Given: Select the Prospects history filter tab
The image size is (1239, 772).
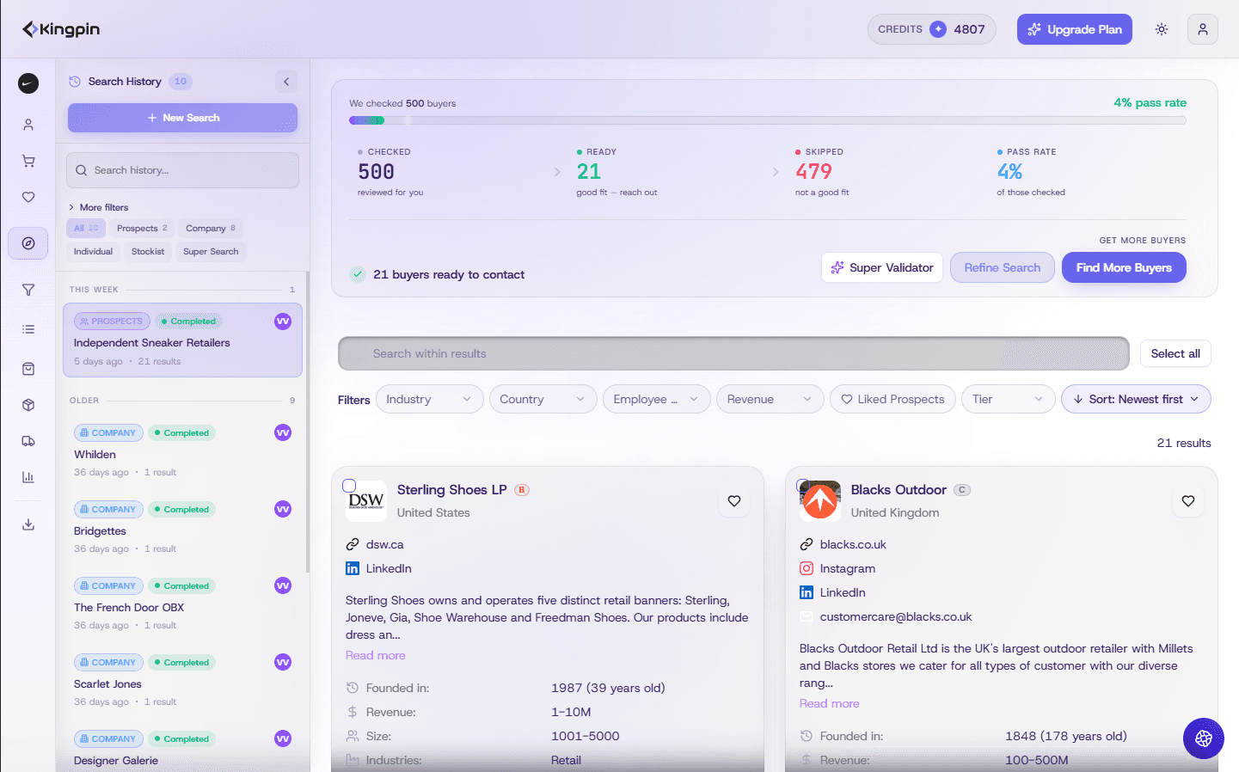Looking at the screenshot, I should coord(142,228).
